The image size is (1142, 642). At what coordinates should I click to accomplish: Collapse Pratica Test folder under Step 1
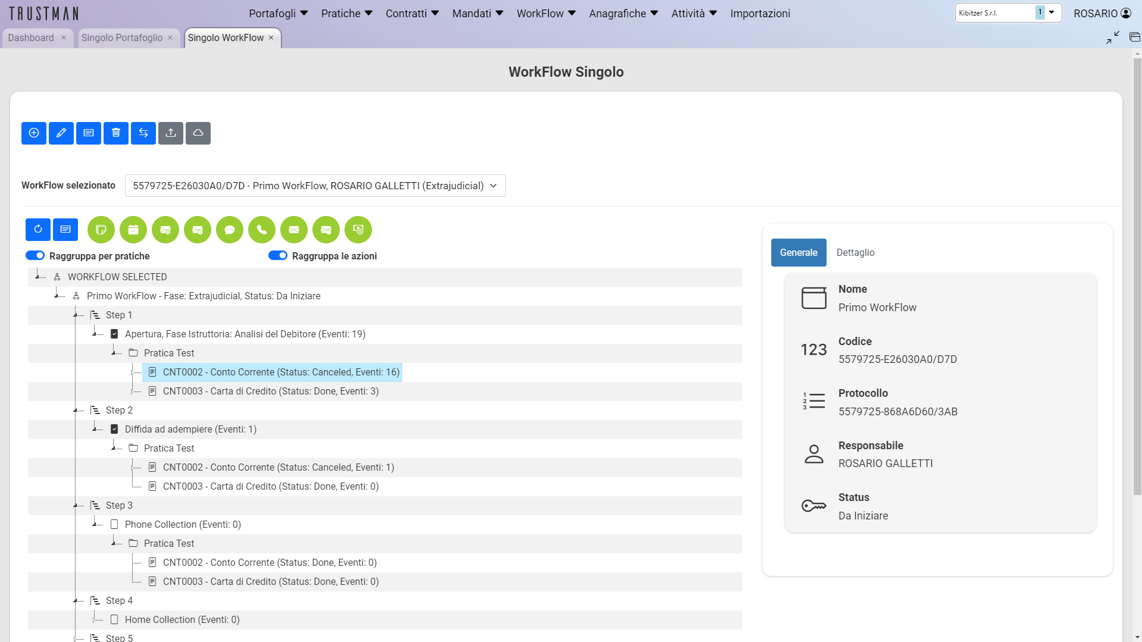point(114,353)
